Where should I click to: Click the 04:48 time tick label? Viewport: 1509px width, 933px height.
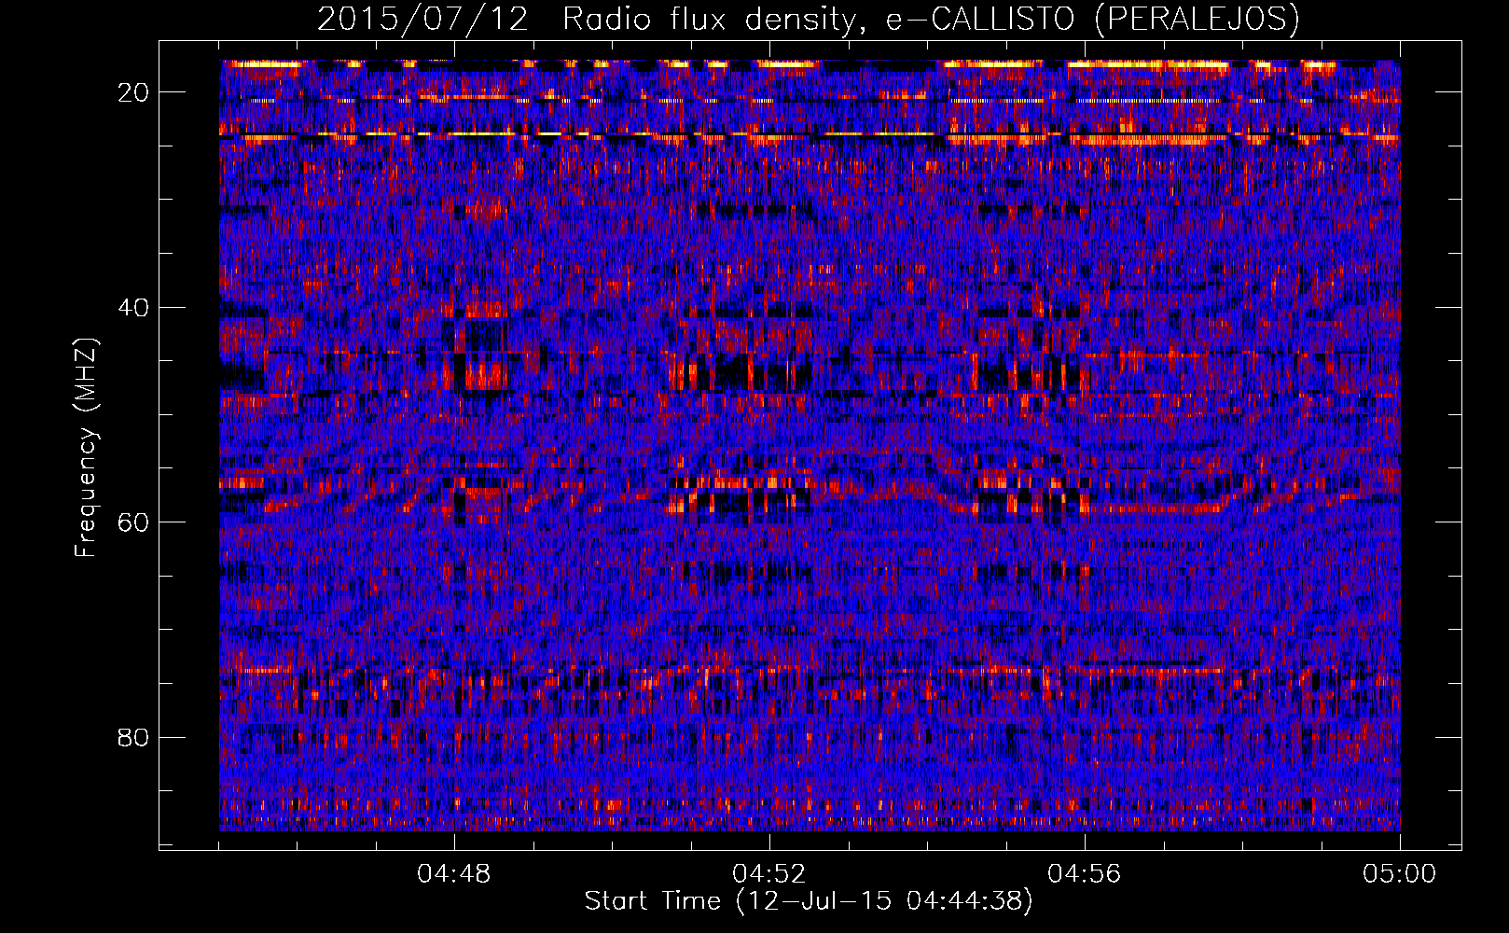tap(454, 874)
